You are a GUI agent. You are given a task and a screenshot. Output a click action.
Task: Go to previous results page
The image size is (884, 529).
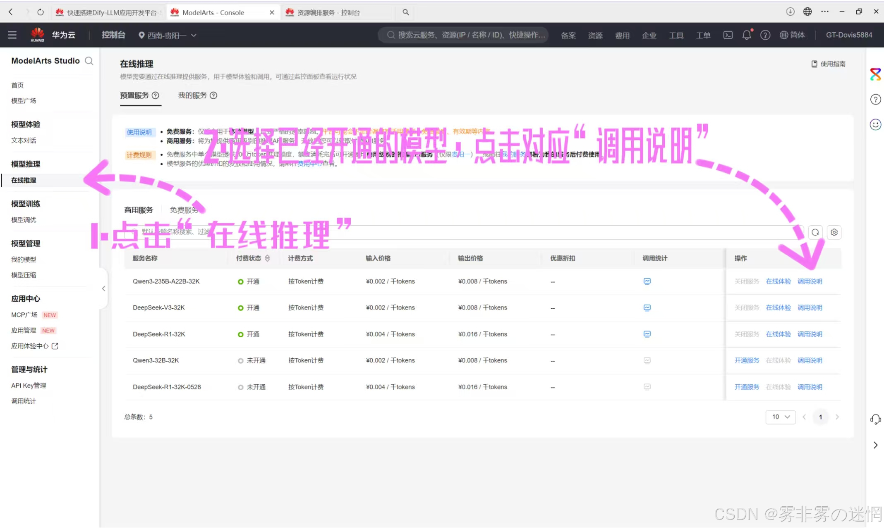pyautogui.click(x=804, y=417)
